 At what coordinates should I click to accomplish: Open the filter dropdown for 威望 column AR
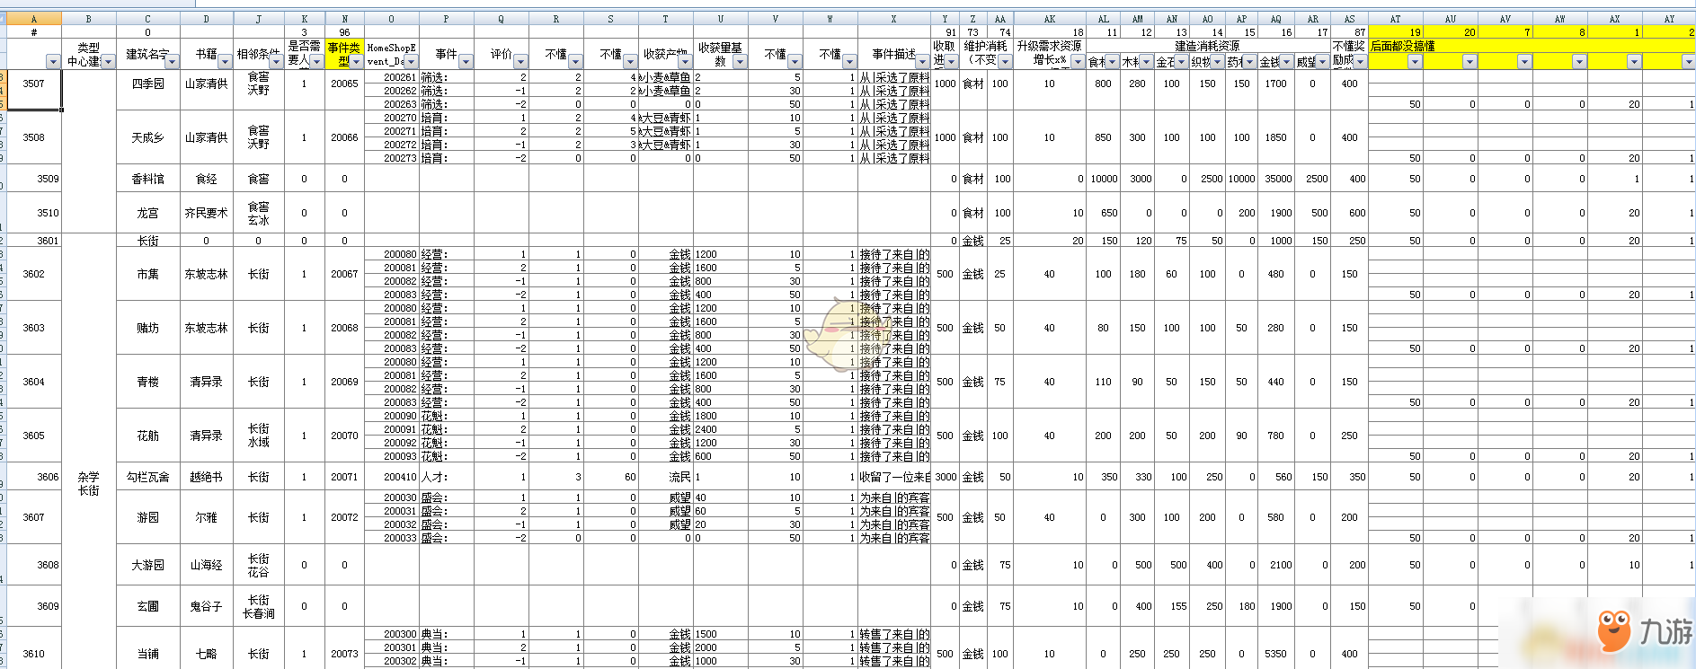pos(1323,62)
